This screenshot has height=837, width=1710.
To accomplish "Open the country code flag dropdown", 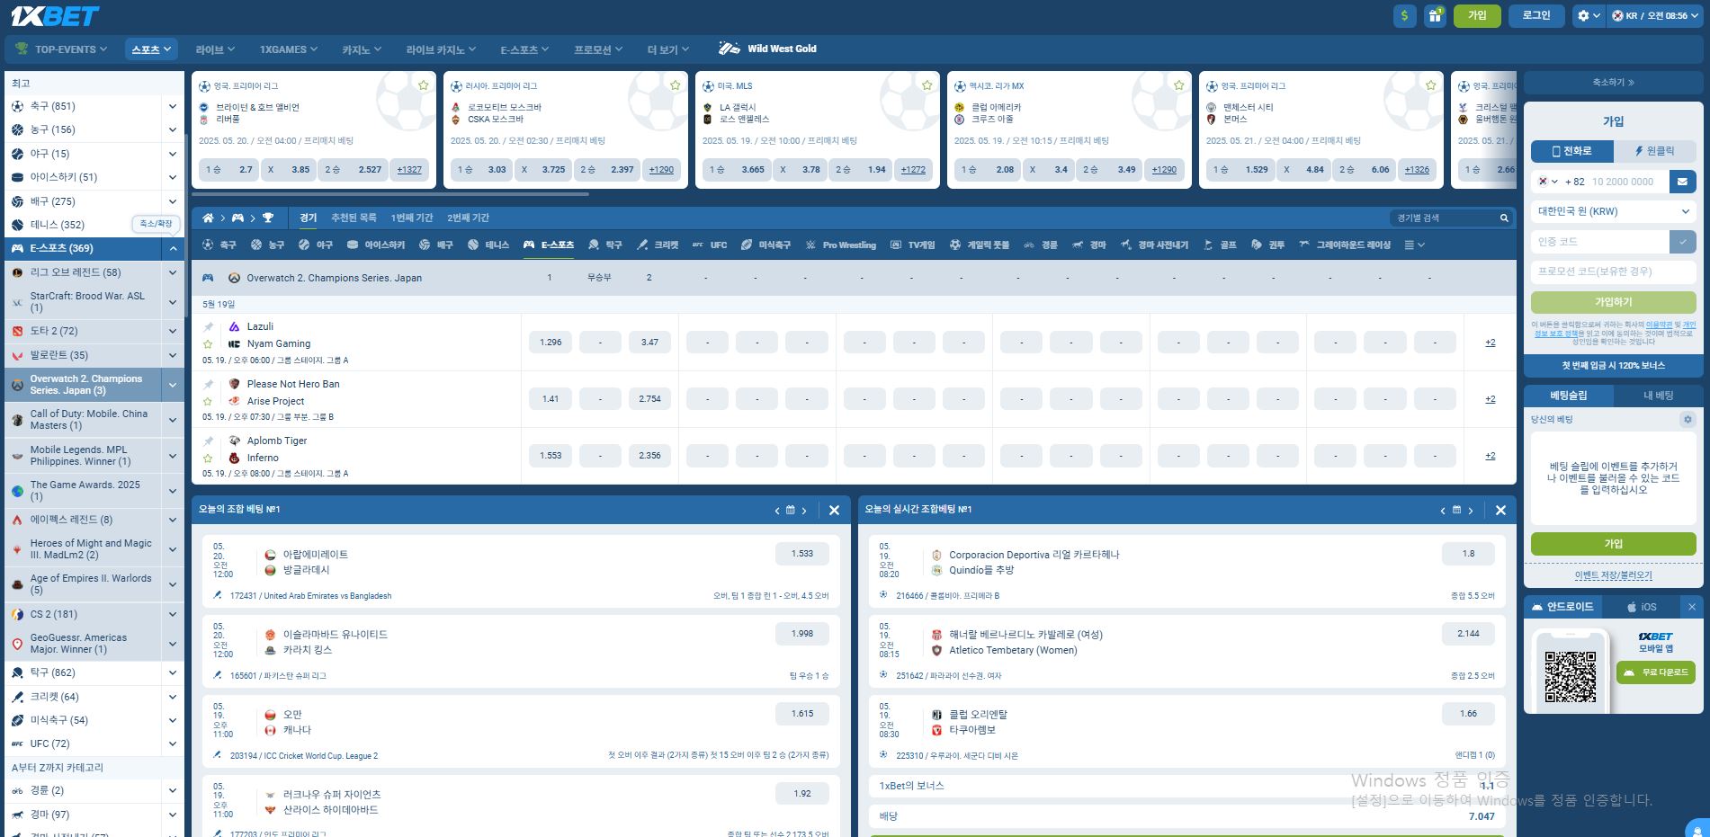I will pyautogui.click(x=1547, y=182).
